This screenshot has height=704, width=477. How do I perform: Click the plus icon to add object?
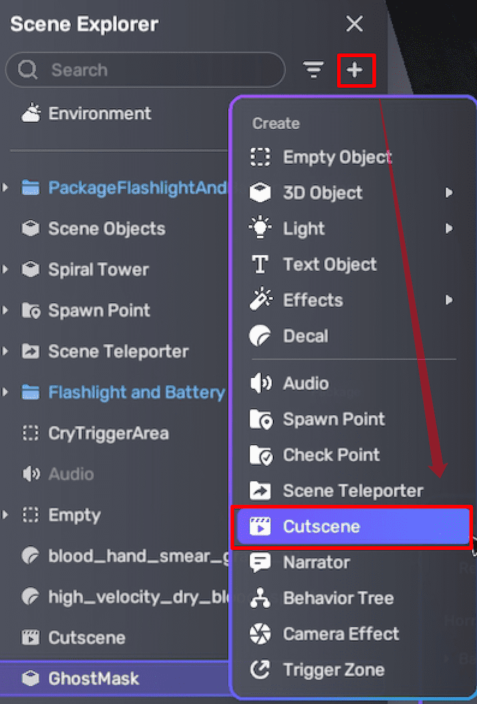356,71
